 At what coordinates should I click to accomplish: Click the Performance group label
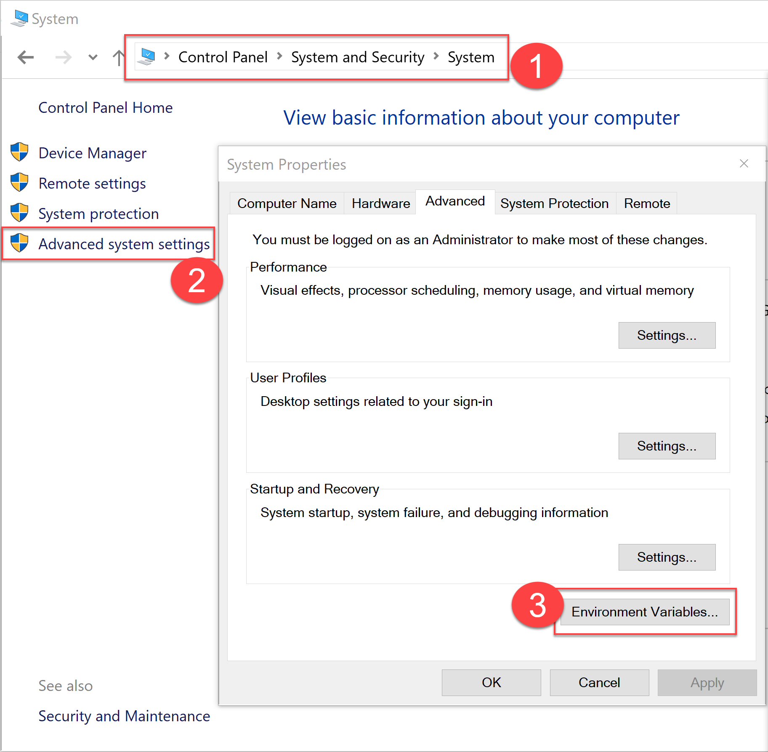[288, 267]
